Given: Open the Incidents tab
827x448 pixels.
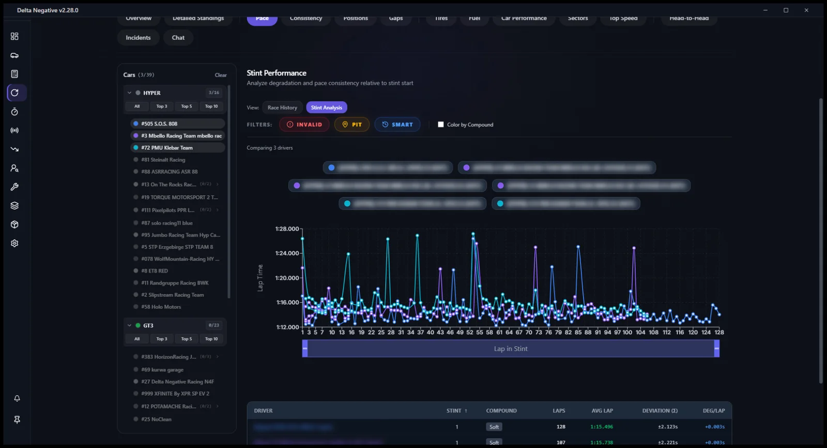Looking at the screenshot, I should 138,38.
